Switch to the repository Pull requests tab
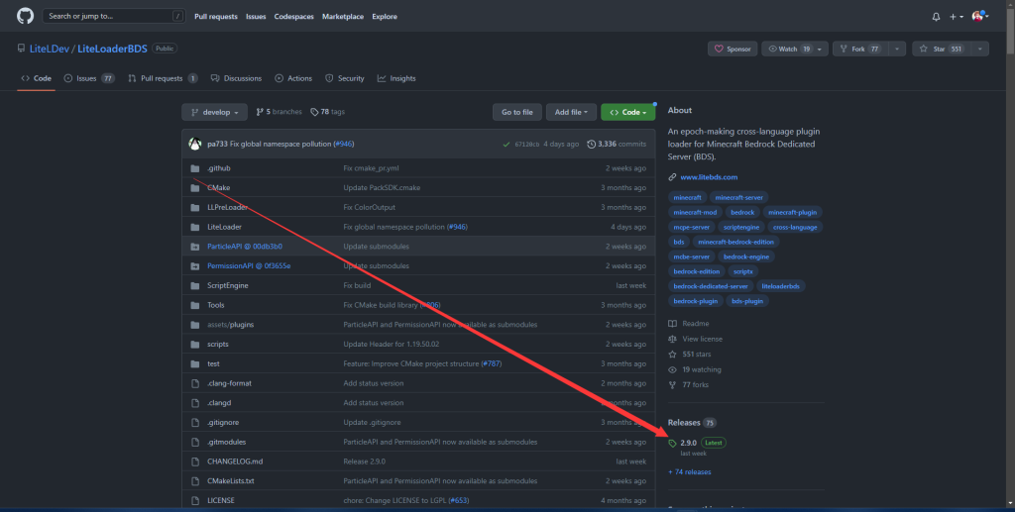This screenshot has width=1015, height=512. point(163,78)
